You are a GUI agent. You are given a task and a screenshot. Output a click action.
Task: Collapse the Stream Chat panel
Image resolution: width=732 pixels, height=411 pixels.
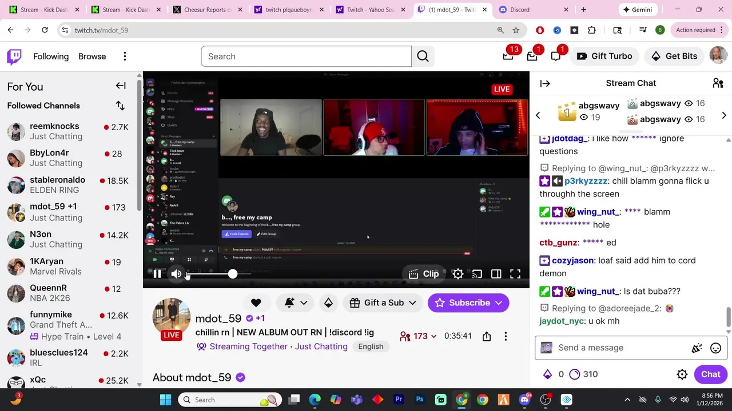coord(545,83)
